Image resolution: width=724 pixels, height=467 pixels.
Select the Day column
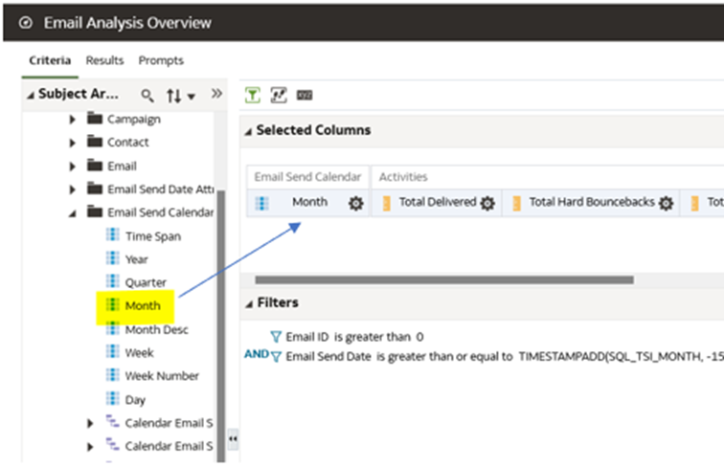click(135, 400)
